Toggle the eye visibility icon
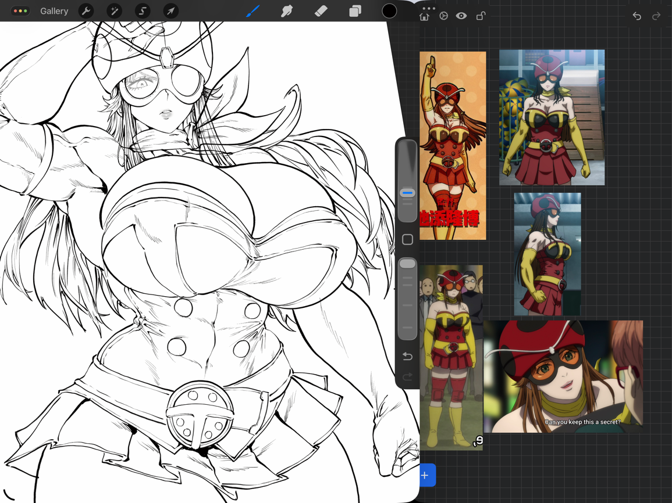Viewport: 672px width, 503px height. coord(461,16)
